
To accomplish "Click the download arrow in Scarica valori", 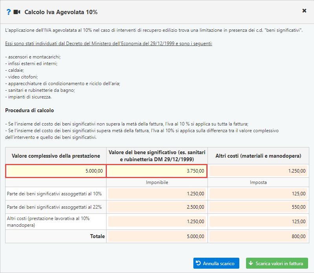I will pyautogui.click(x=251, y=263).
